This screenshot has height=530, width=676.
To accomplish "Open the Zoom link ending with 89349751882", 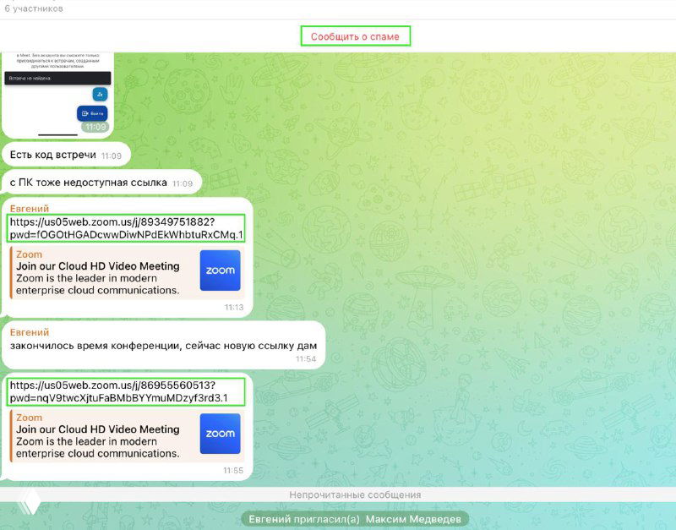I will click(x=126, y=228).
